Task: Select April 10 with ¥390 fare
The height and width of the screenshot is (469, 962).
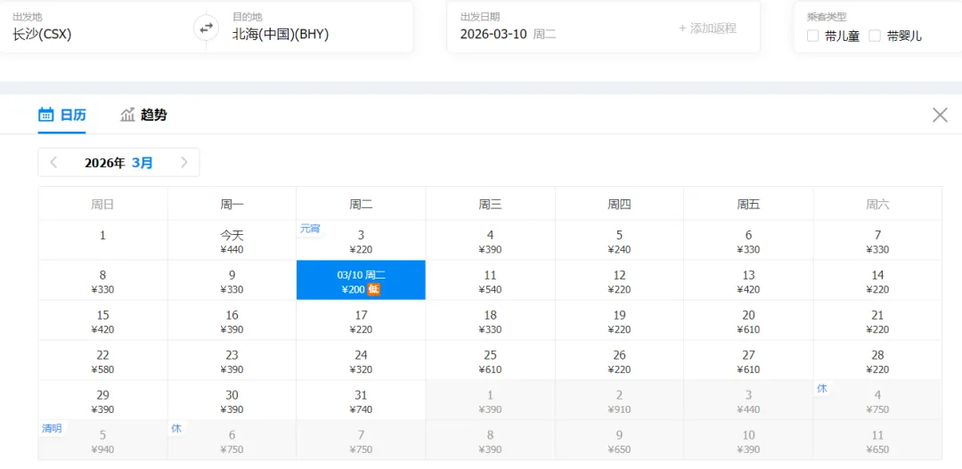Action: [748, 441]
